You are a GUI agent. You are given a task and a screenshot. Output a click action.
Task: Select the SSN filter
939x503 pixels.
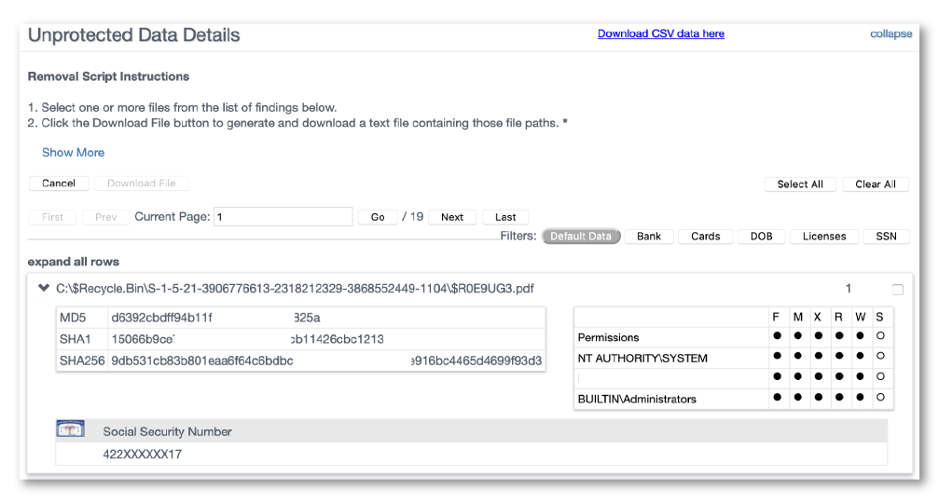(x=886, y=237)
